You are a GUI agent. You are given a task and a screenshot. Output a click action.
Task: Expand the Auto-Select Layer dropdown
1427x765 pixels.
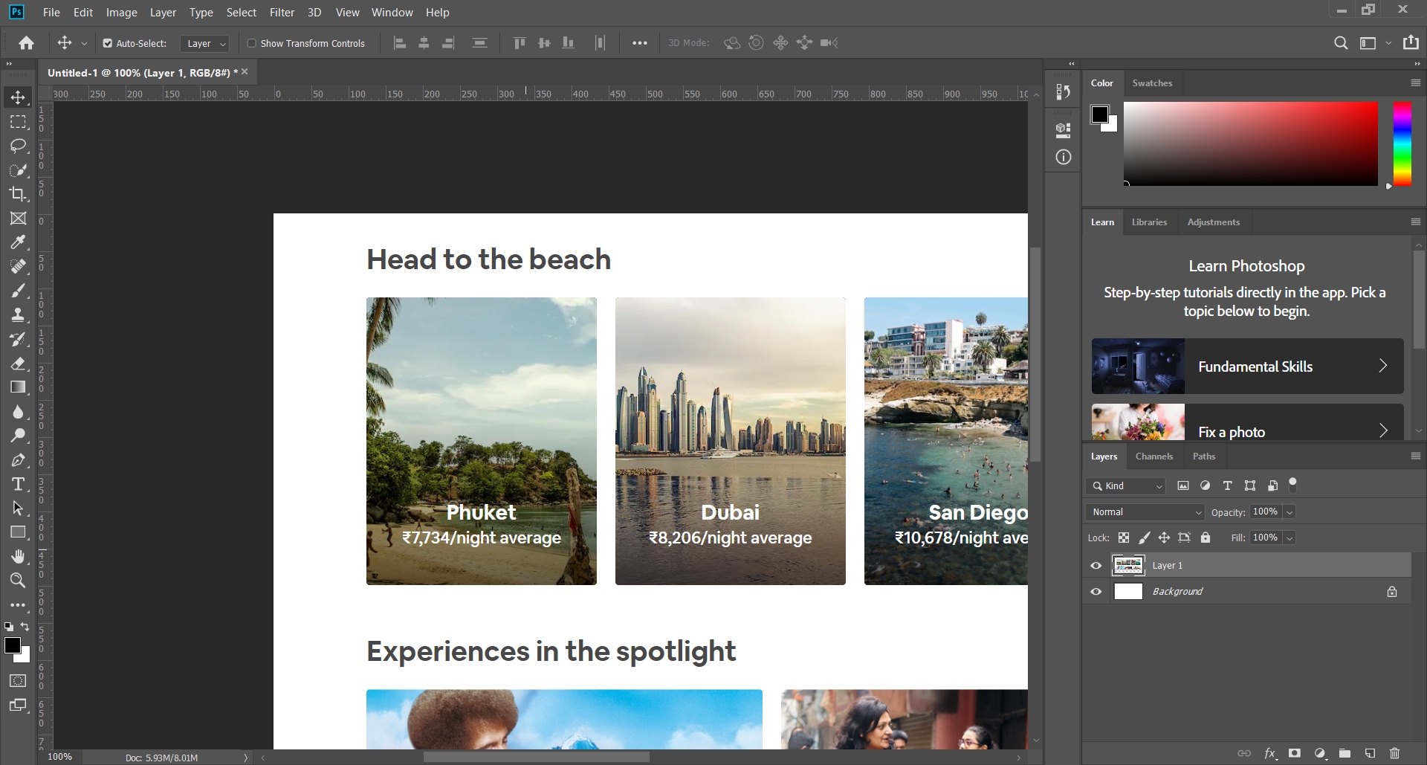pyautogui.click(x=204, y=44)
